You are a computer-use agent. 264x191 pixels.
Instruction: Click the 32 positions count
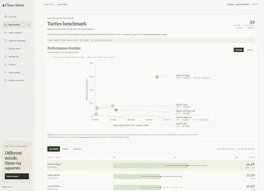252,22
